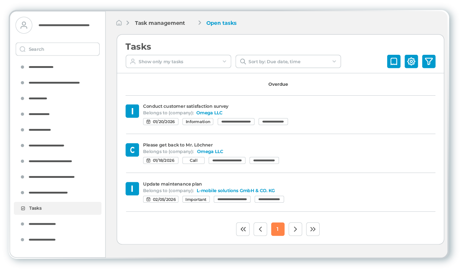Open task Please get back to Mr. Löchner
This screenshot has width=462, height=271.
tap(178, 145)
